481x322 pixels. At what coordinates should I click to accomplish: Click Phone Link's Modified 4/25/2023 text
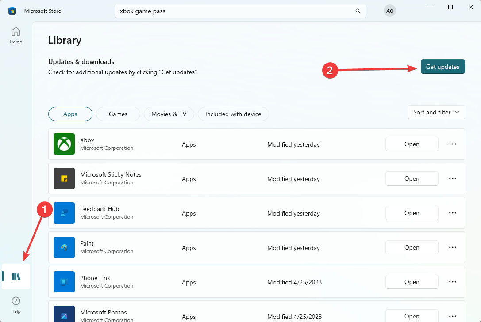click(294, 282)
